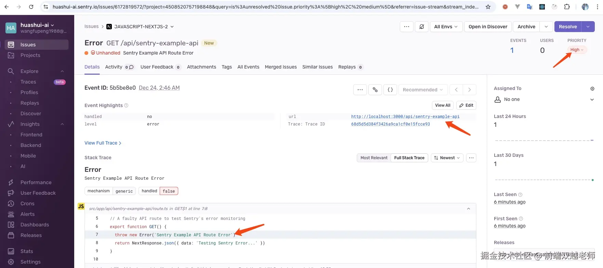
Task: Click Open in Discover button
Action: coord(488,27)
